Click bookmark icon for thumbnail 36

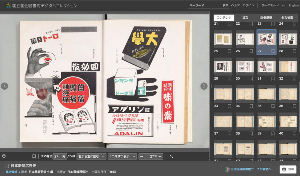tap(295, 106)
